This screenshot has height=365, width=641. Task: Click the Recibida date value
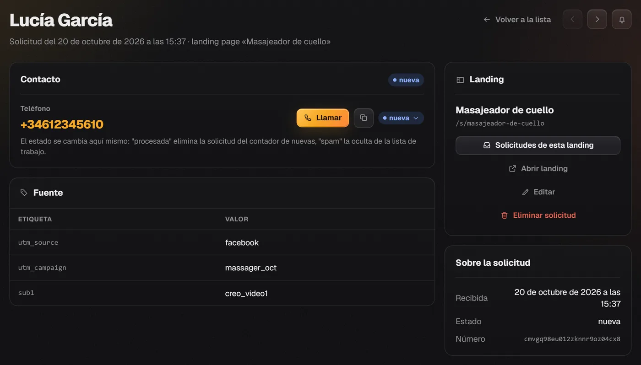pos(567,298)
